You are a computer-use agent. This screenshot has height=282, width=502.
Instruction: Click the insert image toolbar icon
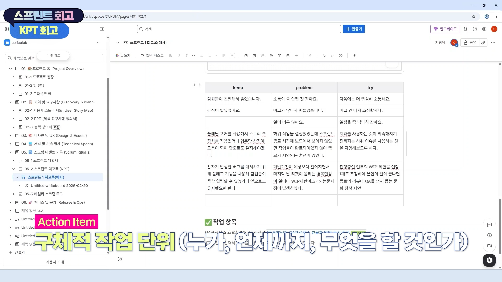click(x=254, y=56)
